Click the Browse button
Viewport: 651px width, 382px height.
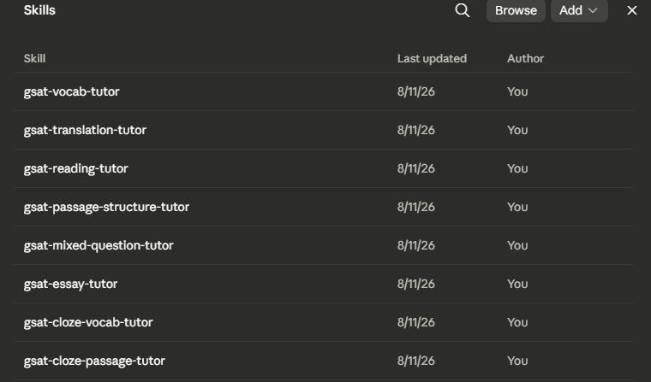(x=516, y=10)
